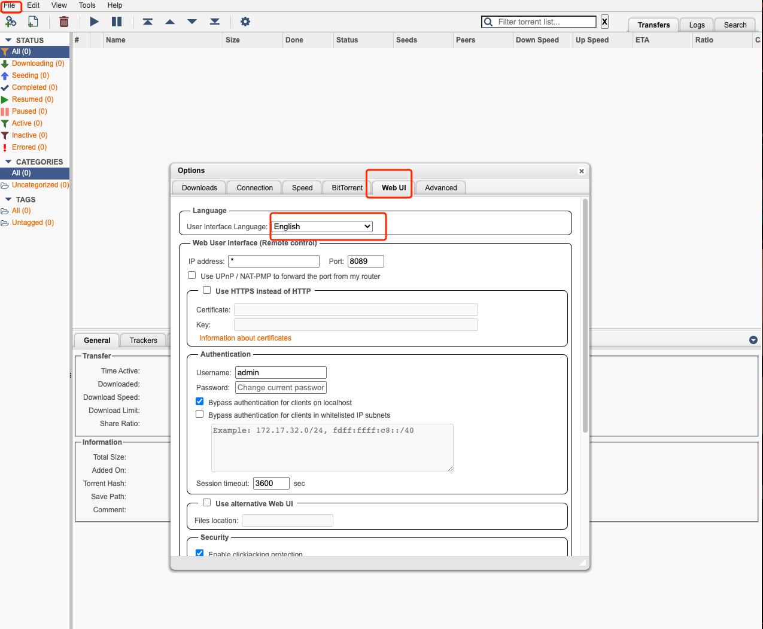763x629 pixels.
Task: Move torrent to top of queue icon
Action: click(148, 22)
